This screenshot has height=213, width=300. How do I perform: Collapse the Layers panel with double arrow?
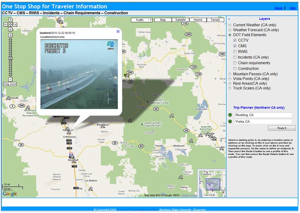pos(229,19)
